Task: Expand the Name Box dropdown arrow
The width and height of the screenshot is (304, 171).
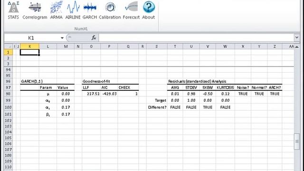Action: (62, 38)
